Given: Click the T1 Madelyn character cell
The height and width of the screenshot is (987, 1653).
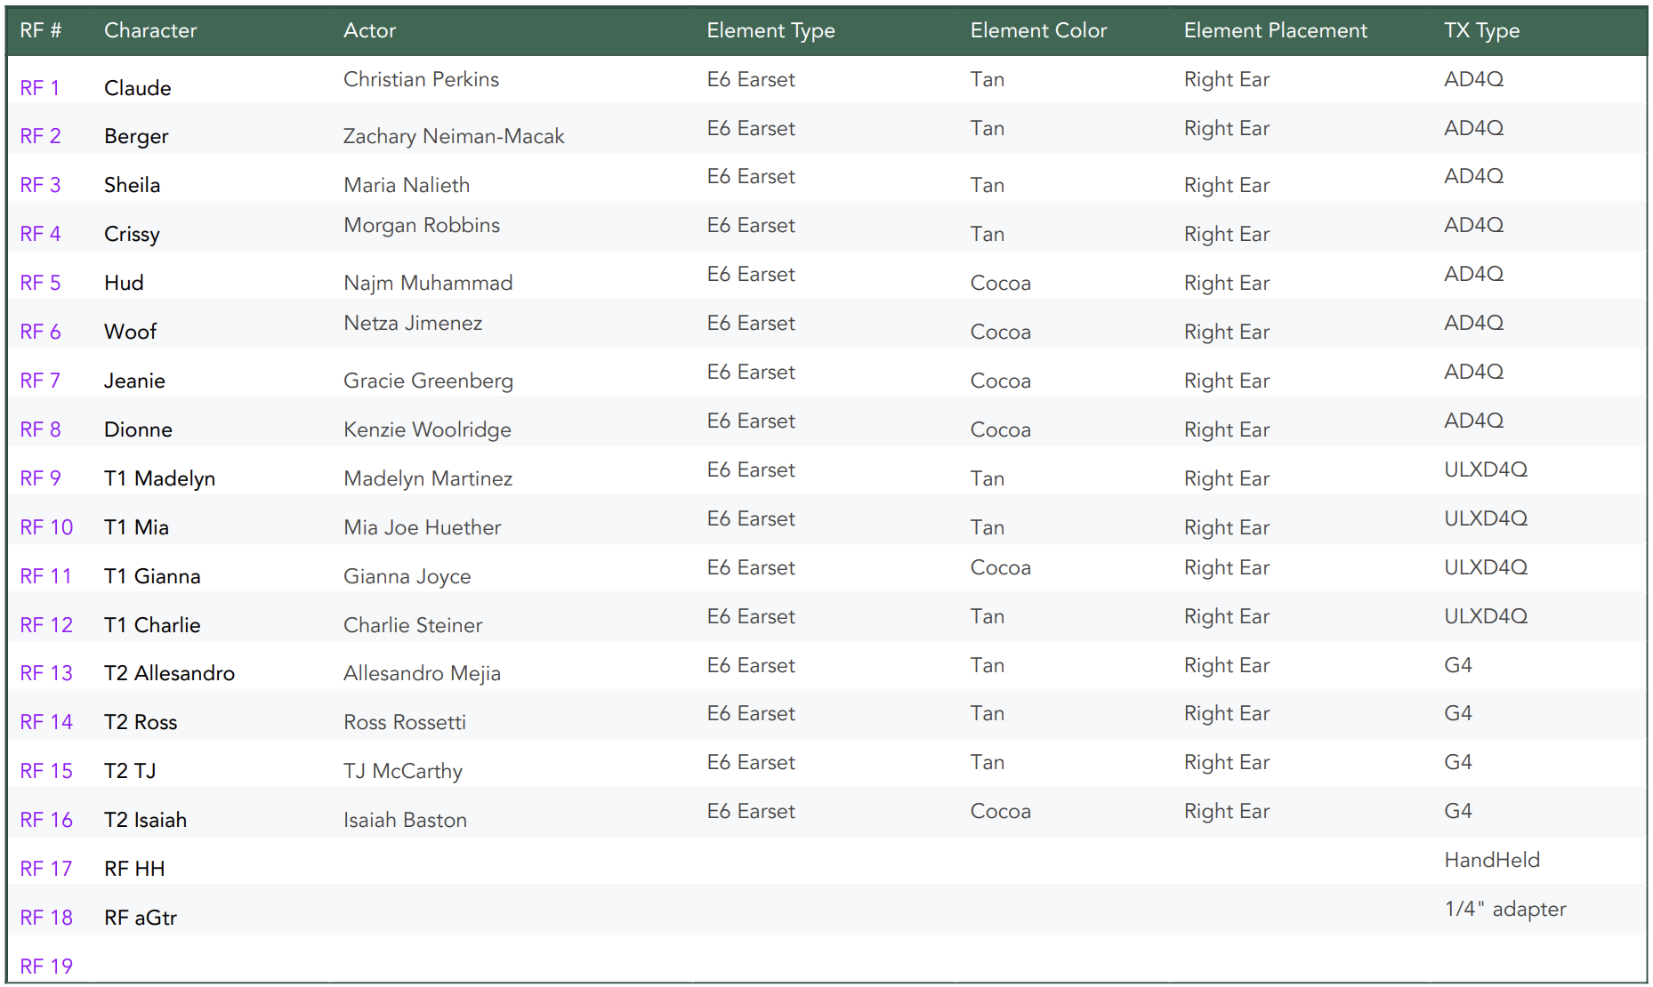Looking at the screenshot, I should coord(159,479).
